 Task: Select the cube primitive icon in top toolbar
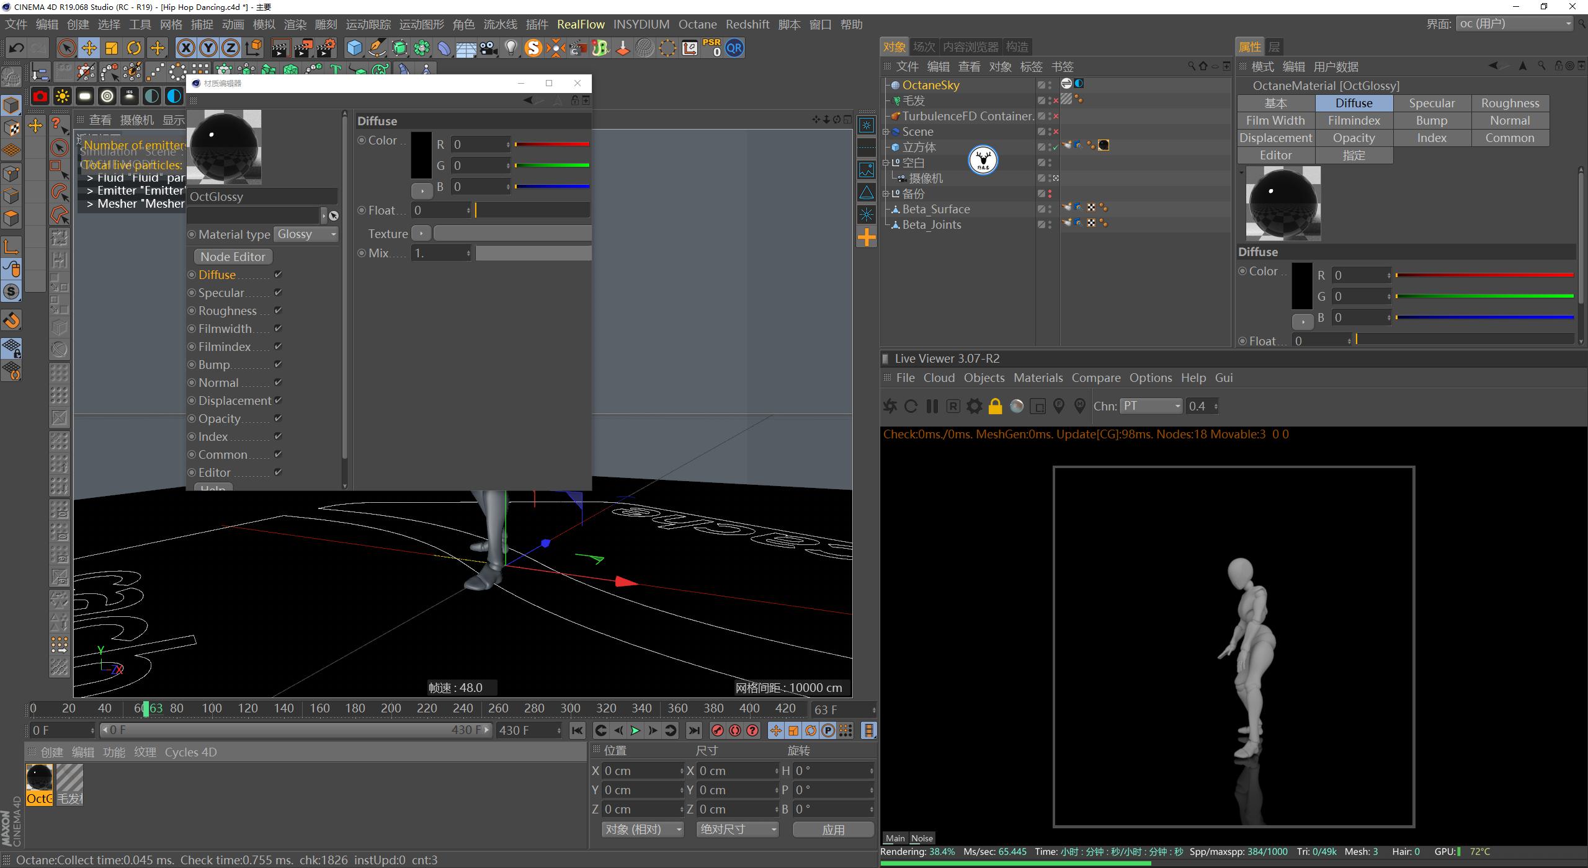(x=353, y=48)
